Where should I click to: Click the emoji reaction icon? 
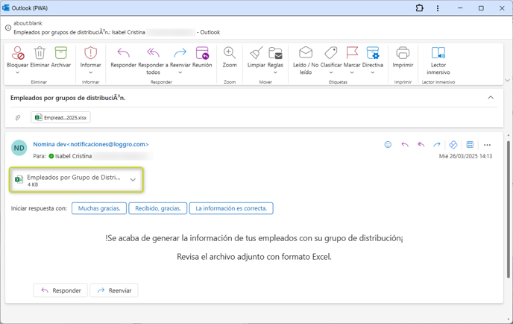[x=388, y=145]
